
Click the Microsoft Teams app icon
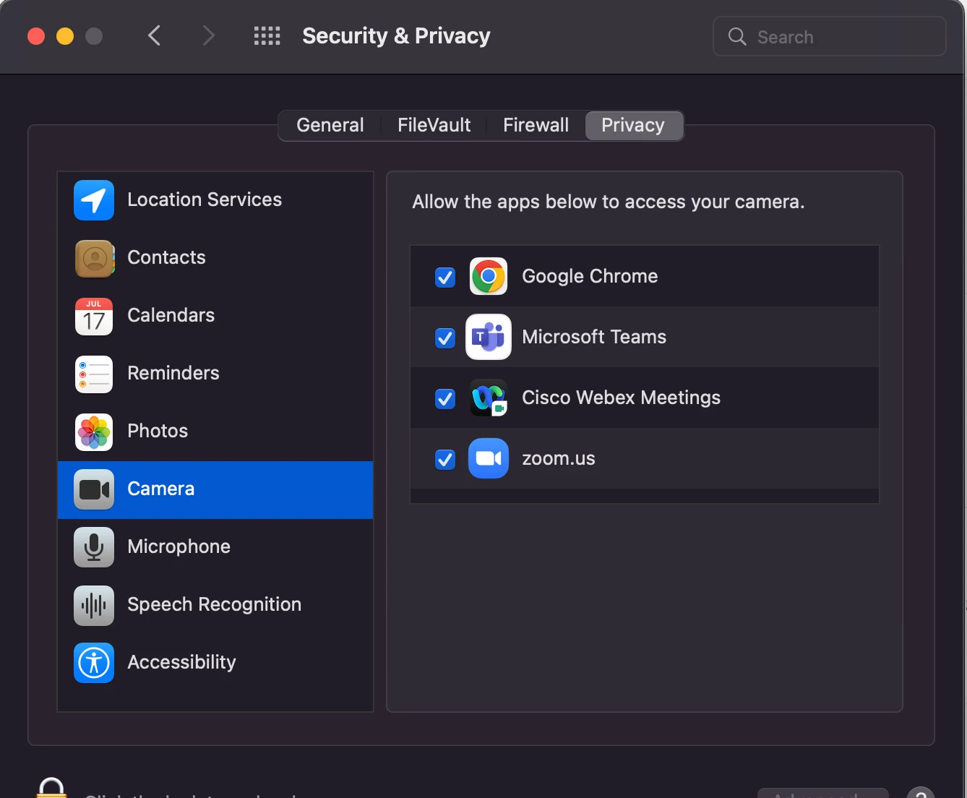tap(489, 337)
